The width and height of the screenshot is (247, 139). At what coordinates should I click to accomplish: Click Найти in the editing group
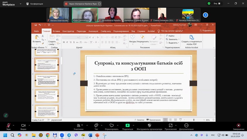click(x=170, y=36)
